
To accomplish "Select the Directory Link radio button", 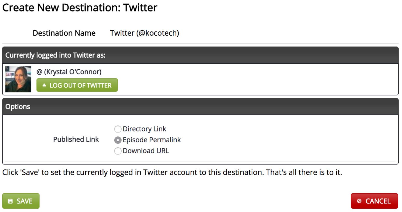I will (118, 129).
